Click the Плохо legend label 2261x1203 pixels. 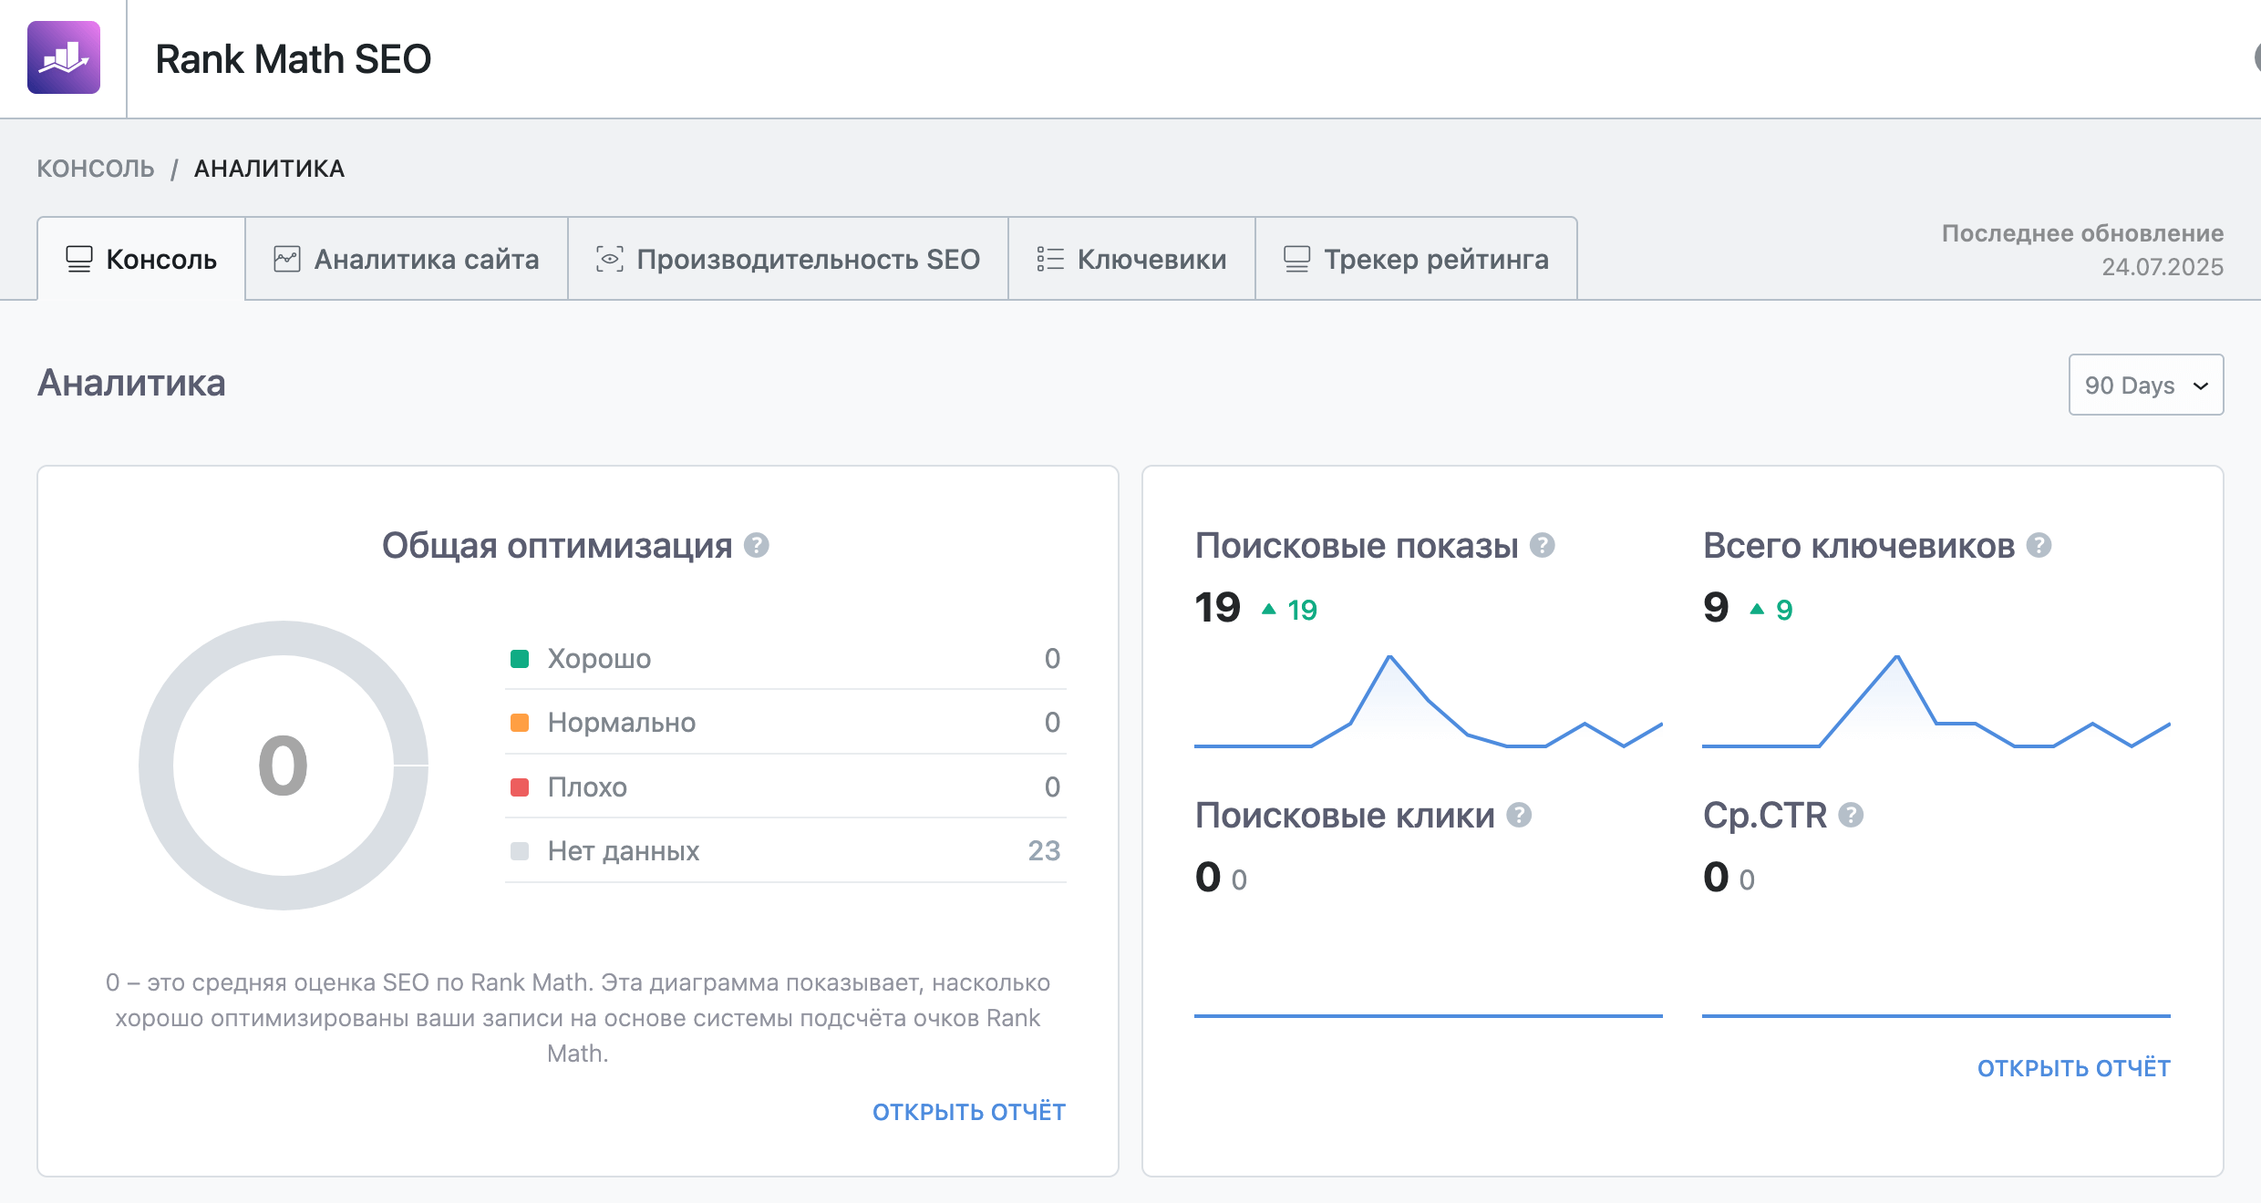point(587,787)
